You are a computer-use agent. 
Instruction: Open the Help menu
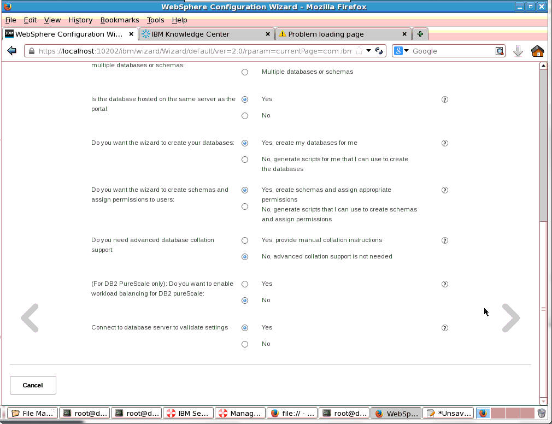pyautogui.click(x=180, y=20)
